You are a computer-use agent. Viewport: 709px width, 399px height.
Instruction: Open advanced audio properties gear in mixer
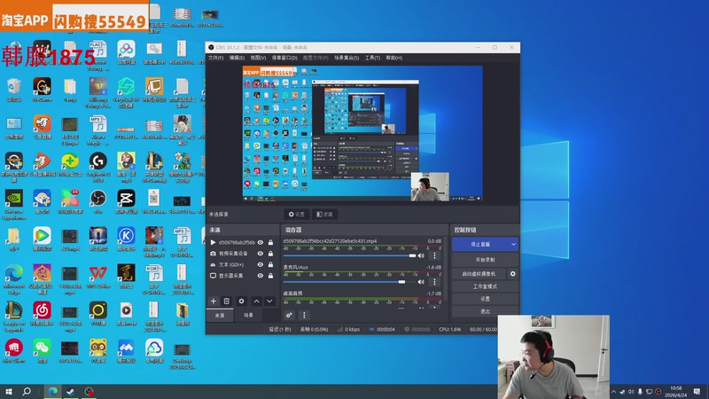pyautogui.click(x=289, y=315)
